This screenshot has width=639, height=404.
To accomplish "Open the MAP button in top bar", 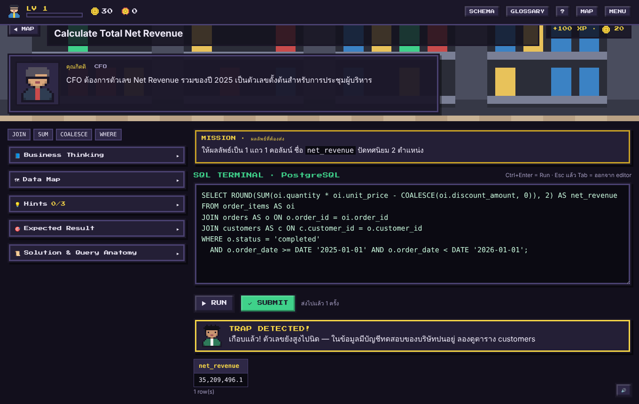I will click(x=586, y=11).
